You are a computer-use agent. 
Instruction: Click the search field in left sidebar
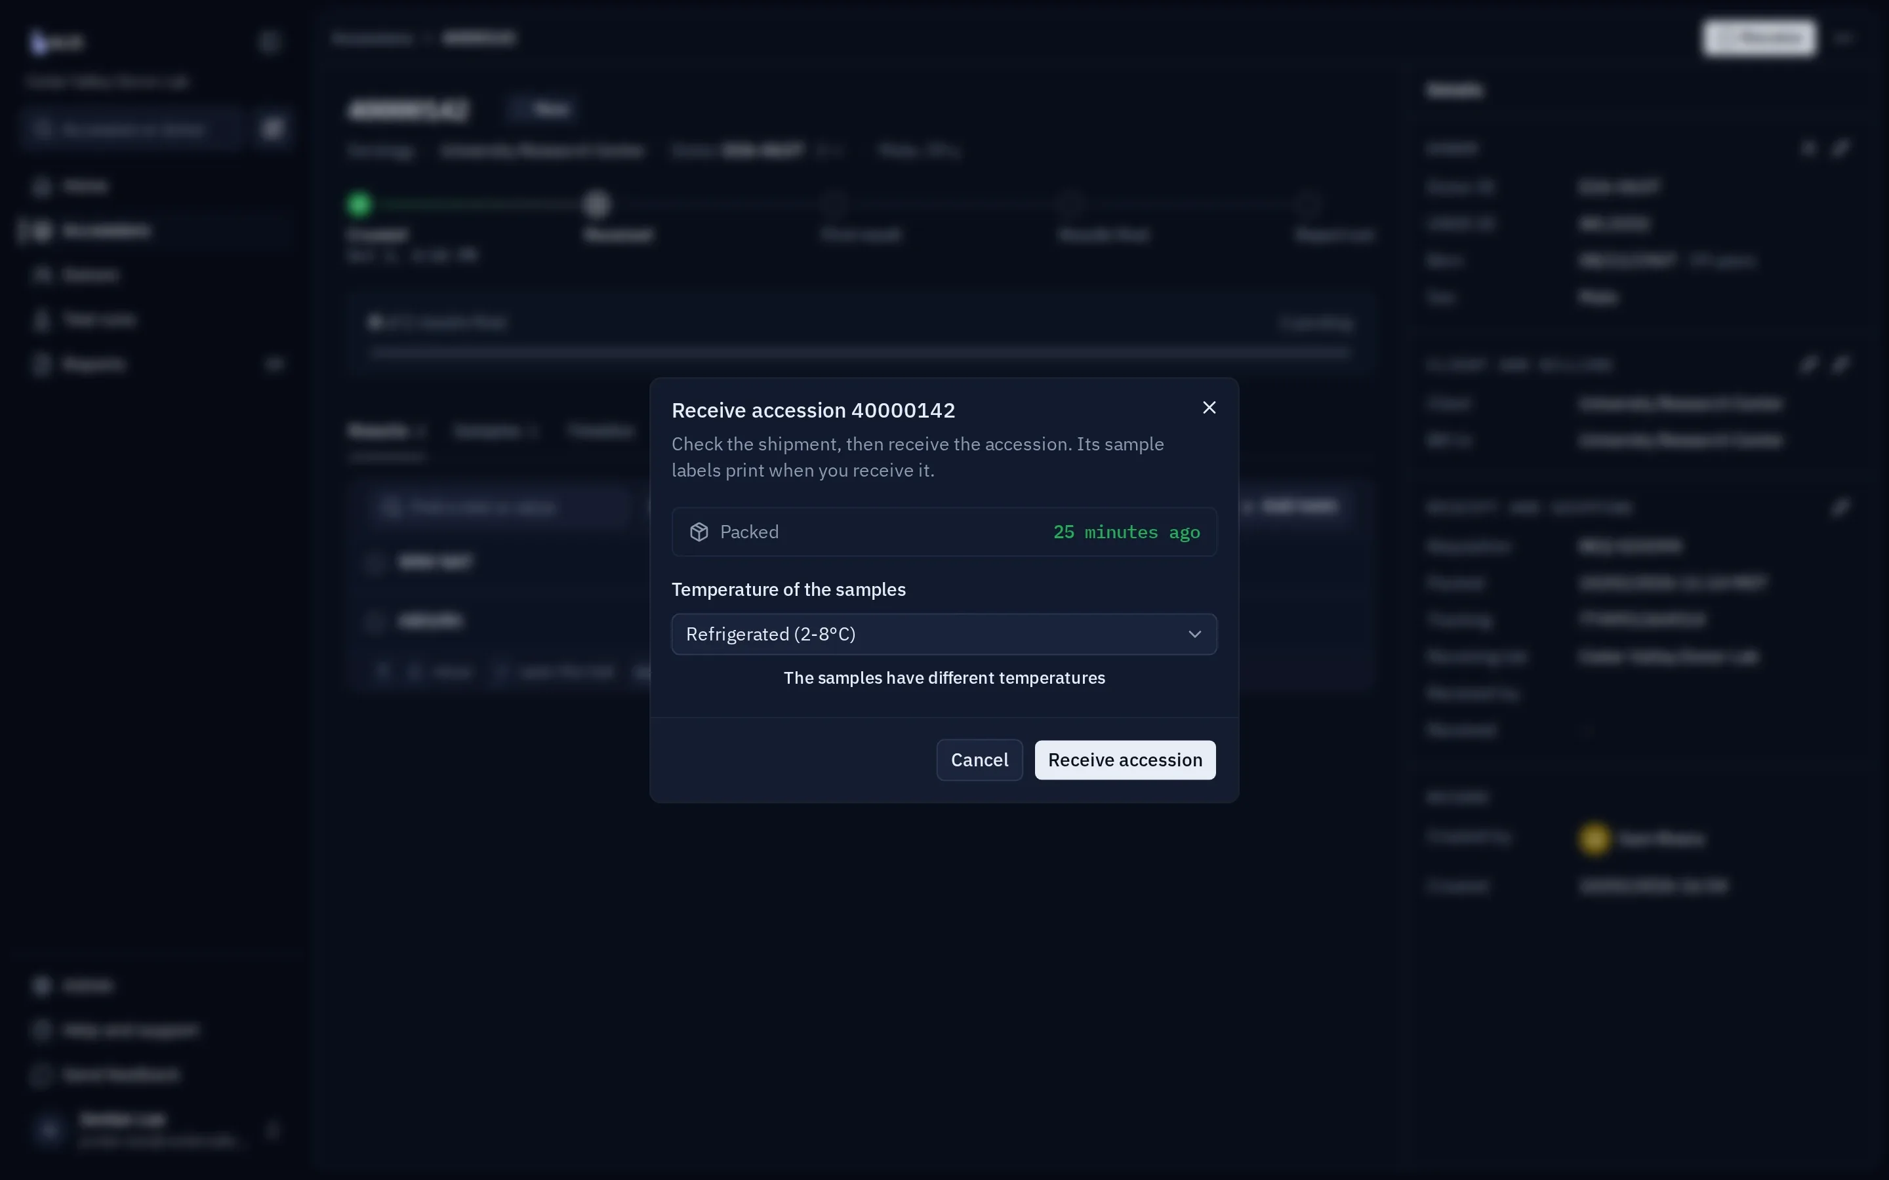[x=132, y=128]
